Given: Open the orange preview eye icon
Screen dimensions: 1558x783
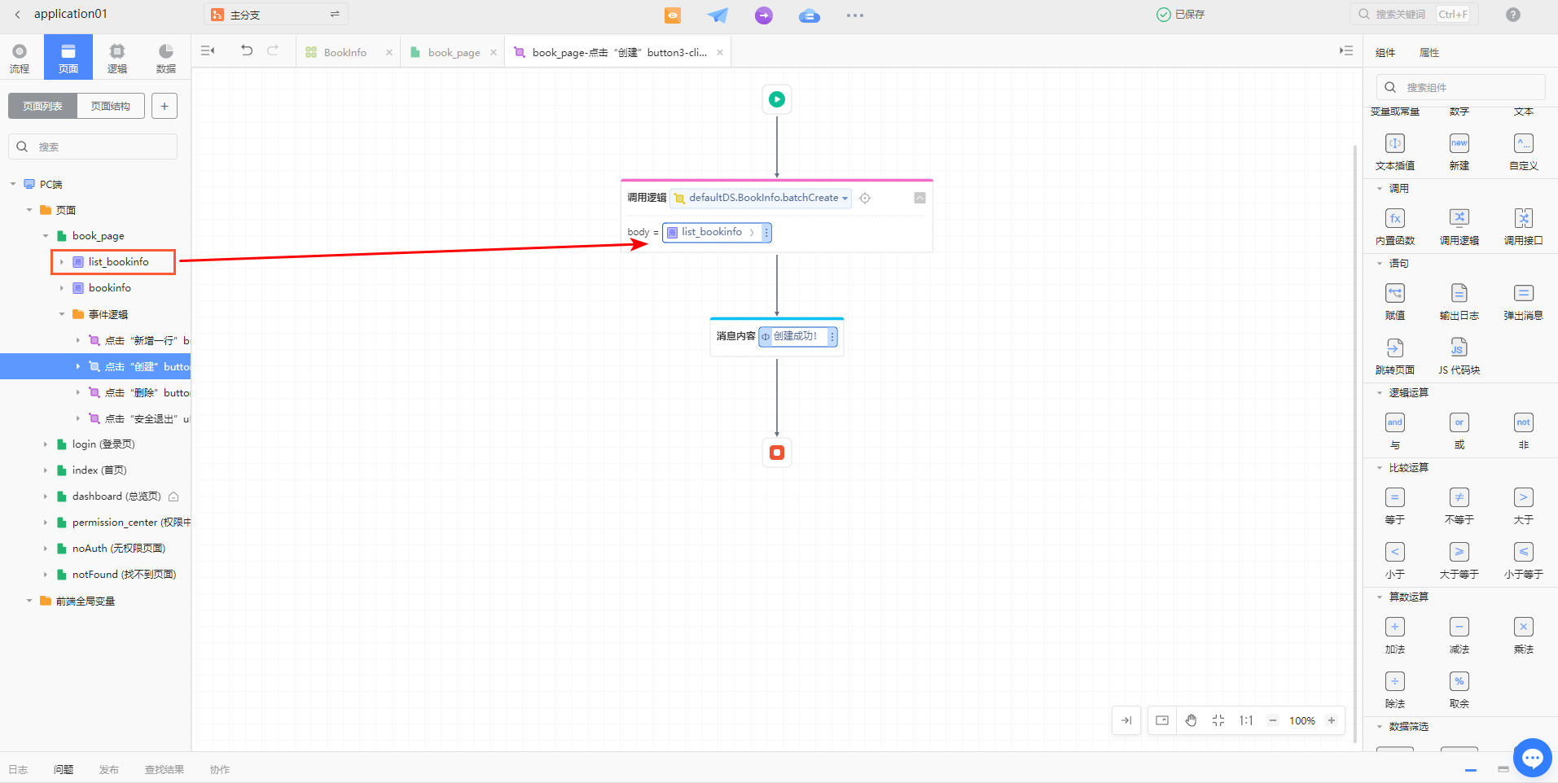Looking at the screenshot, I should click(673, 15).
